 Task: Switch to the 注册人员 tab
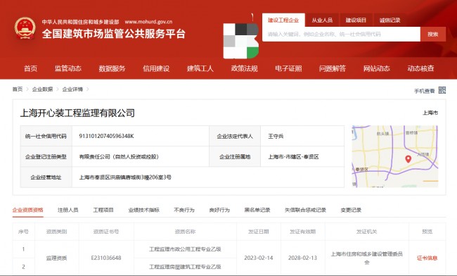[x=68, y=210]
